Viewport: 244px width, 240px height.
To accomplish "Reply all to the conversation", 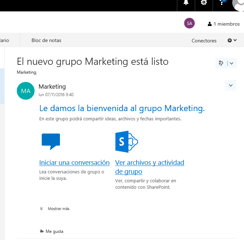I will [221, 63].
